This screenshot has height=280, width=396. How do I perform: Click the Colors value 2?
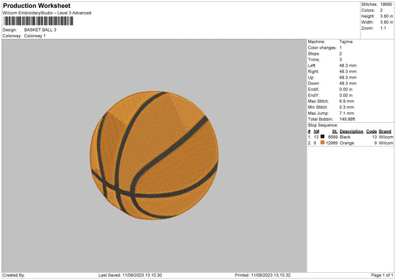(x=381, y=11)
